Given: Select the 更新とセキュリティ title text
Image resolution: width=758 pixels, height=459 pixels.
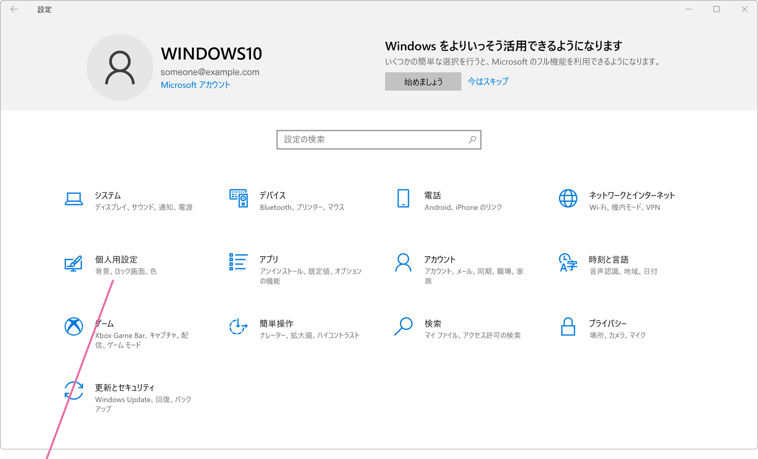Looking at the screenshot, I should click(125, 387).
